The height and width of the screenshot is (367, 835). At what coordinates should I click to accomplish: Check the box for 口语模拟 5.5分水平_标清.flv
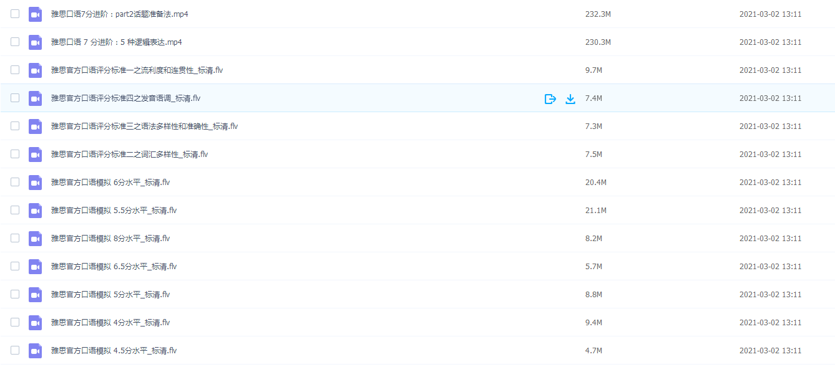15,210
